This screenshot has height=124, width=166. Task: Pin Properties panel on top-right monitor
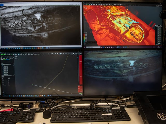pos(95,42)
